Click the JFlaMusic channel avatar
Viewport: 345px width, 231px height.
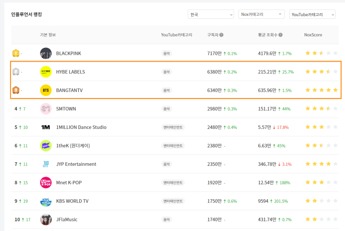pos(46,220)
